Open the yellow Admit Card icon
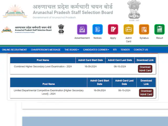The width and height of the screenshot is (168, 126). pos(128,29)
